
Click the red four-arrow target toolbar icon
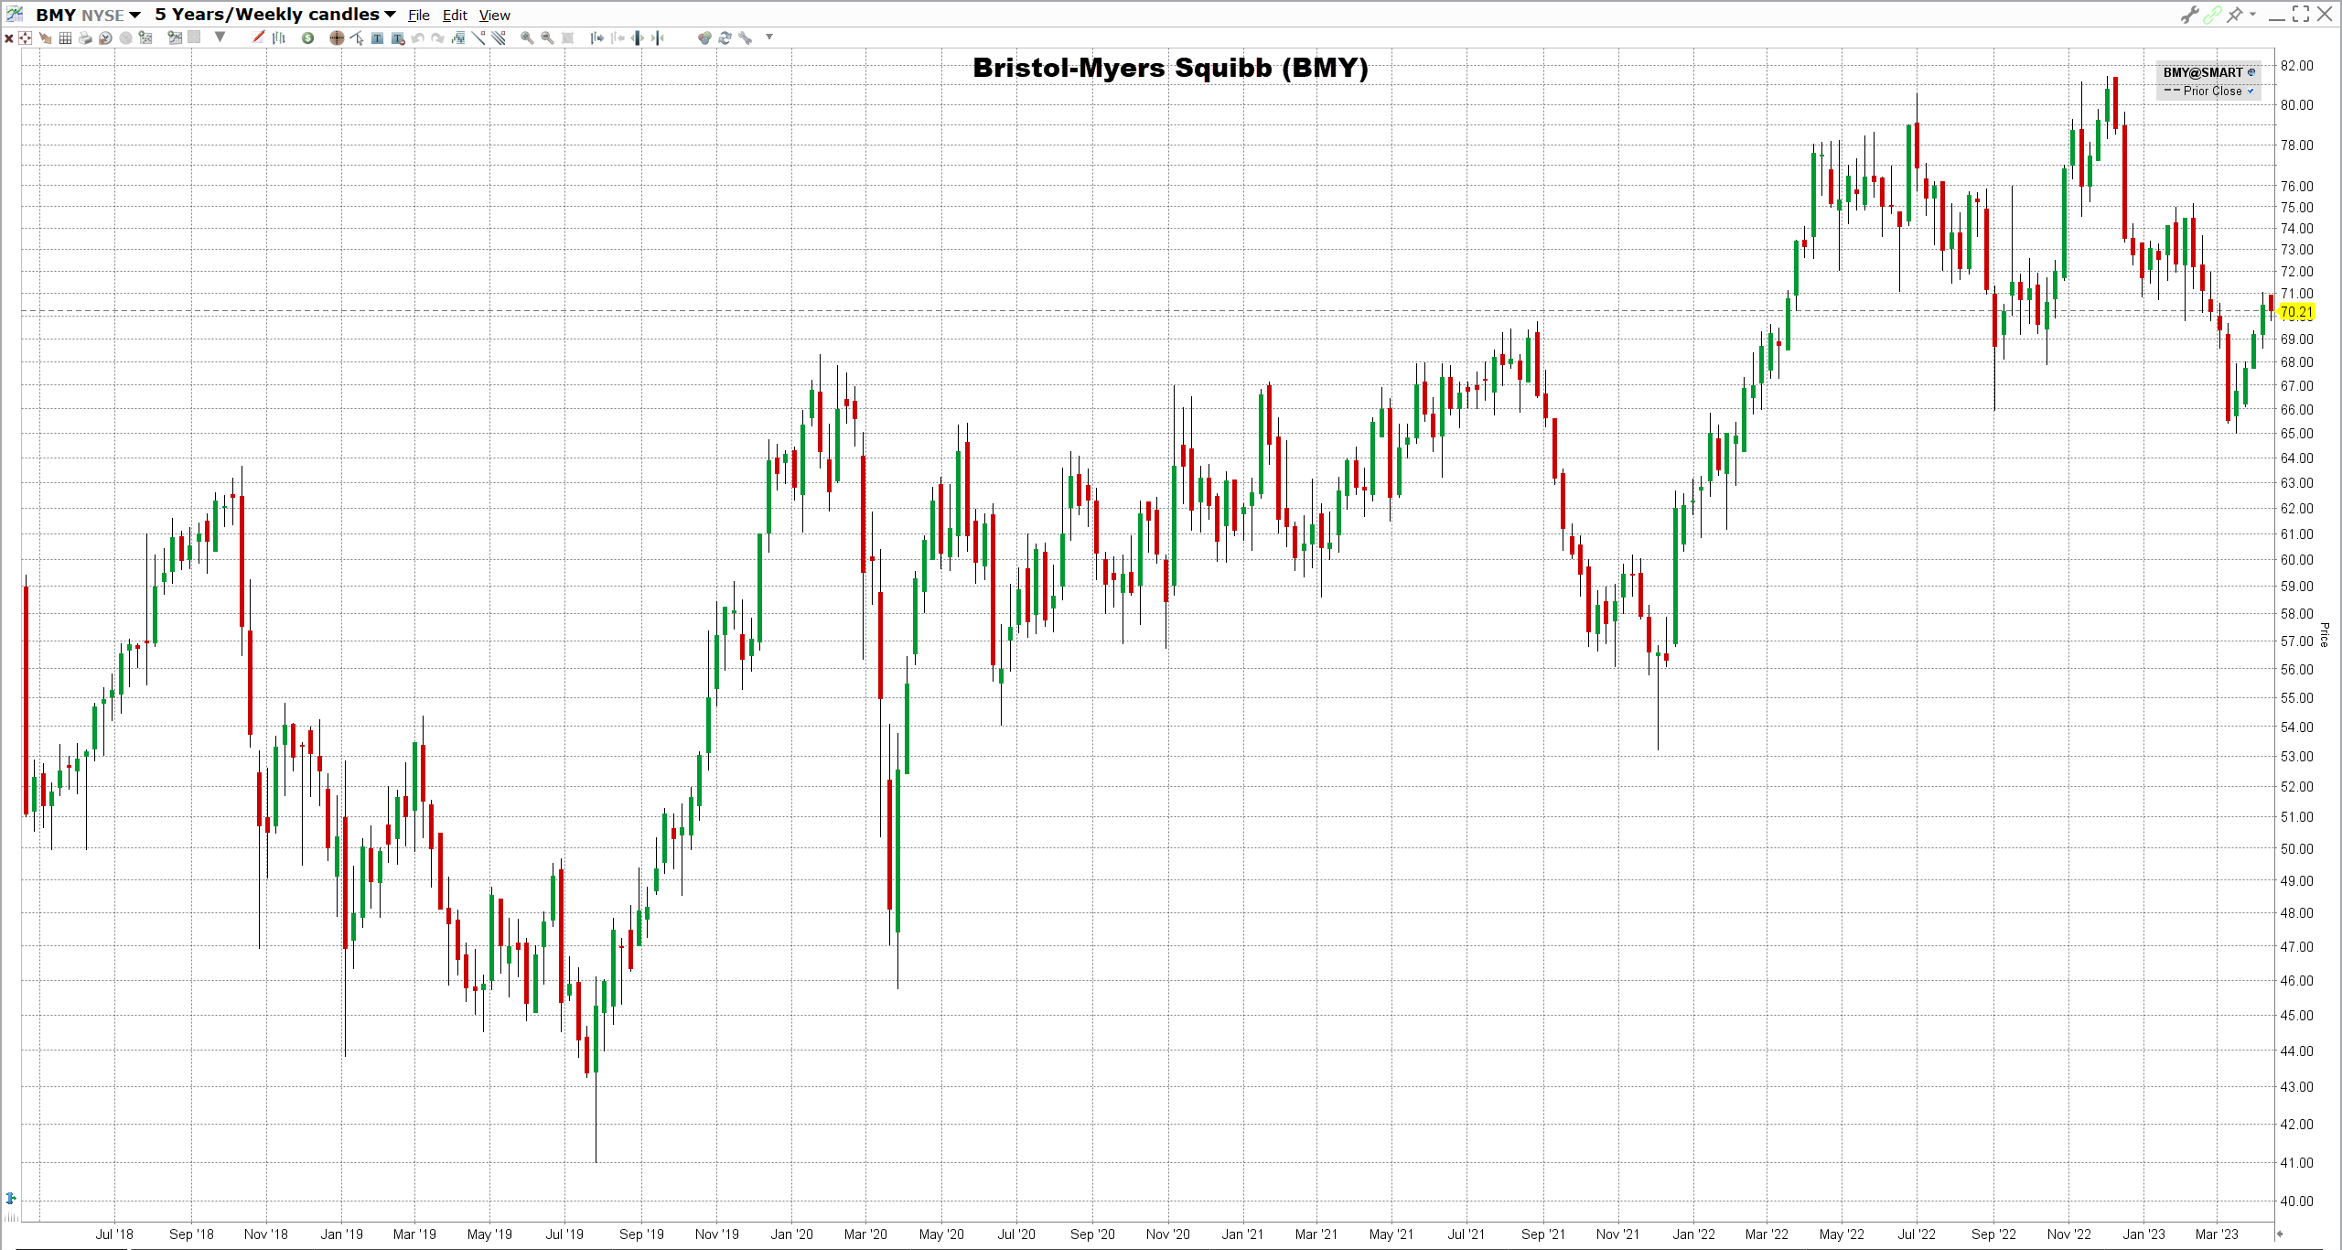[25, 38]
